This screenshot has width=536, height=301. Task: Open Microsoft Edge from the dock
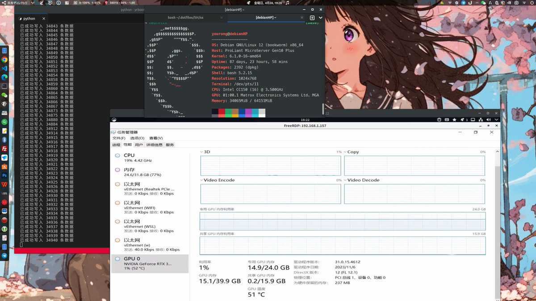click(4, 77)
